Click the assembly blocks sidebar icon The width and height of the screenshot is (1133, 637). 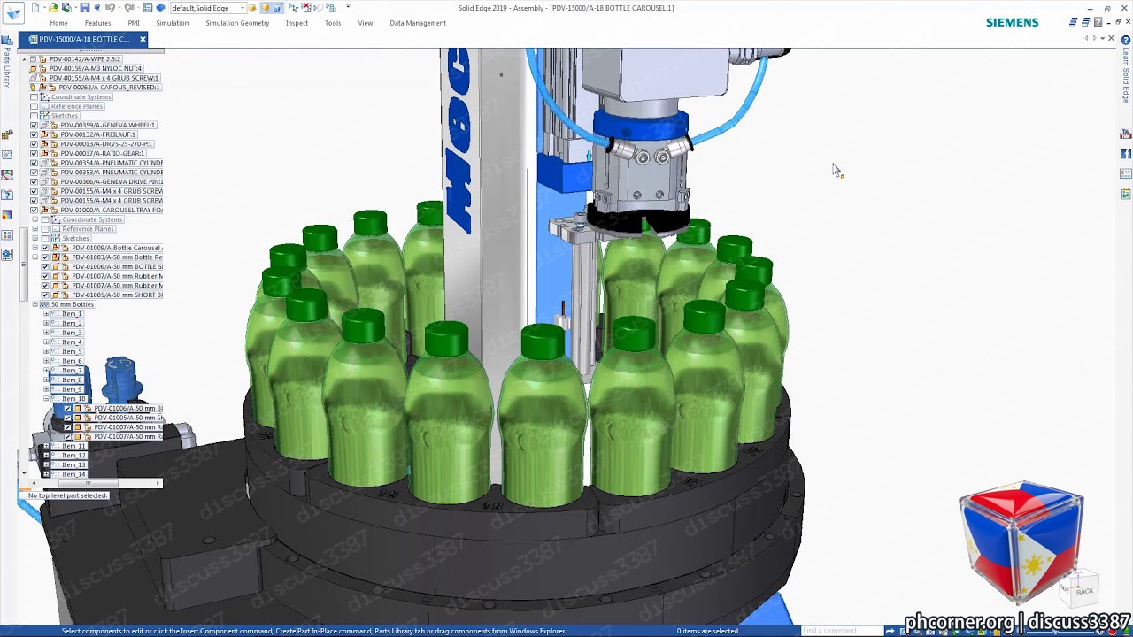pyautogui.click(x=7, y=134)
